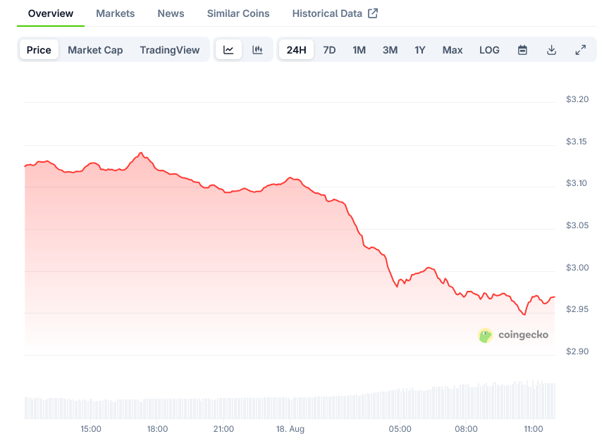Screen dimensions: 597x448
Task: Click the $3.05 price axis label
Action: [577, 225]
